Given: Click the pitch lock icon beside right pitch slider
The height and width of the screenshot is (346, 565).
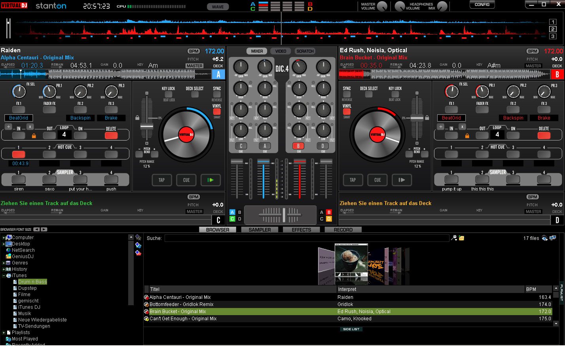Looking at the screenshot, I should point(427,118).
